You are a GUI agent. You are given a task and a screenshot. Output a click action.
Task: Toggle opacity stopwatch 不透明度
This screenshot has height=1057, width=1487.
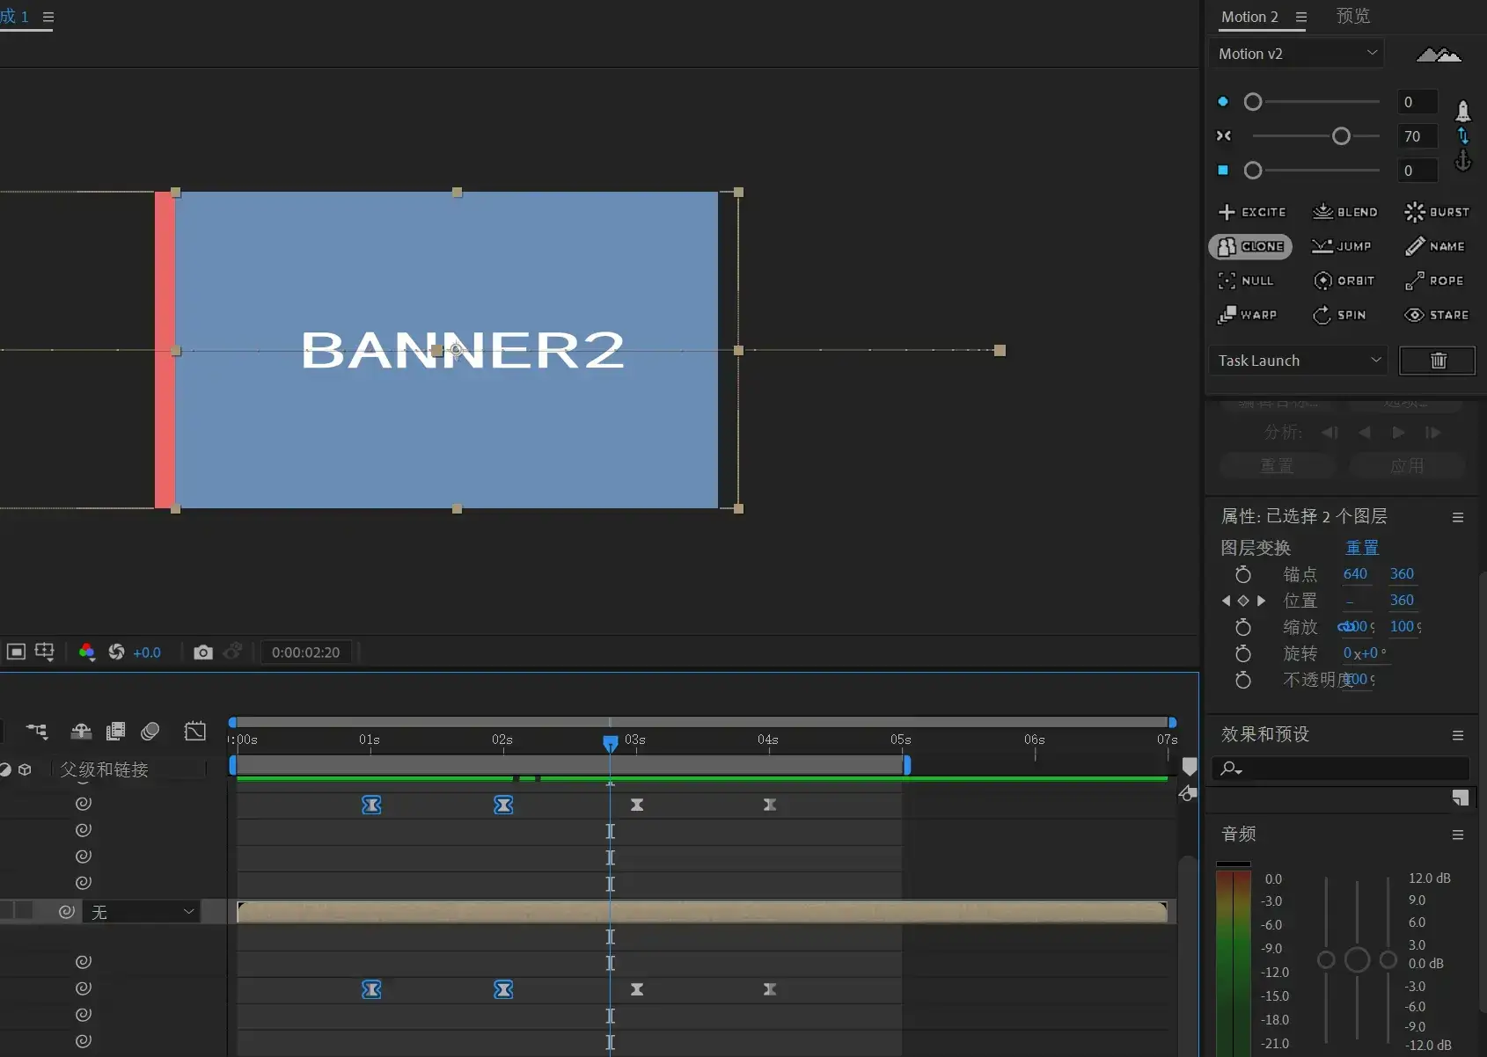(x=1242, y=680)
